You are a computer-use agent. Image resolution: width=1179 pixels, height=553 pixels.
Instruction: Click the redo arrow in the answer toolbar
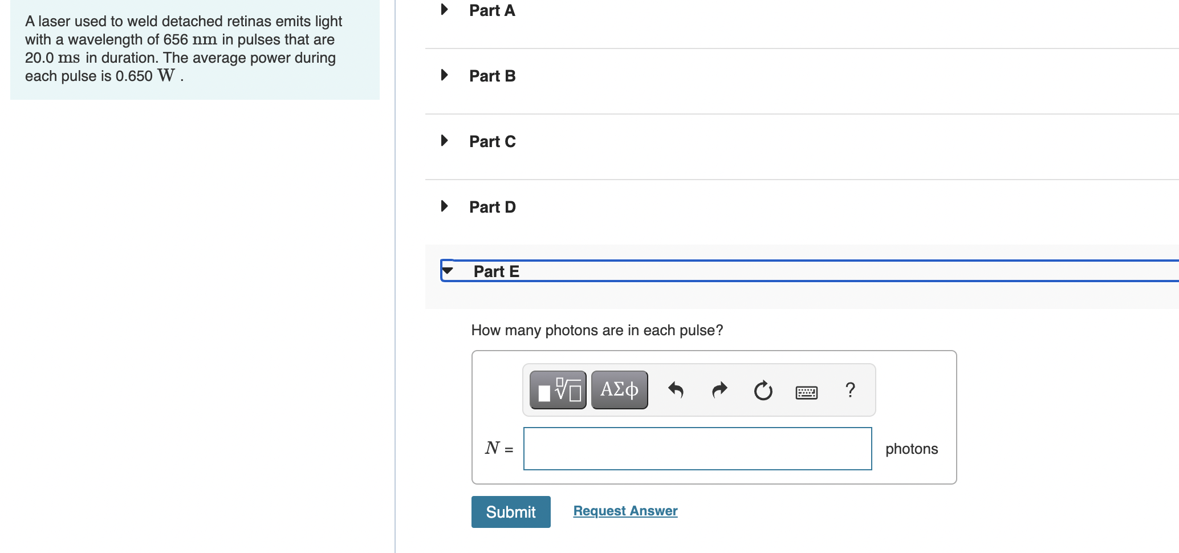tap(719, 390)
